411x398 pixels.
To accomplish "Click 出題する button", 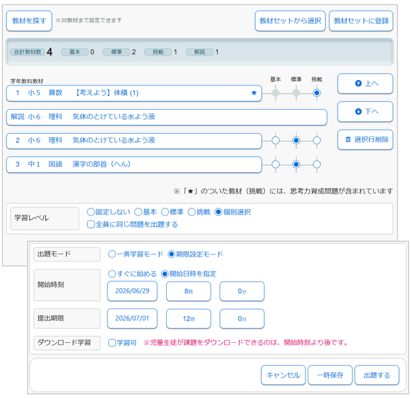I will [x=377, y=375].
